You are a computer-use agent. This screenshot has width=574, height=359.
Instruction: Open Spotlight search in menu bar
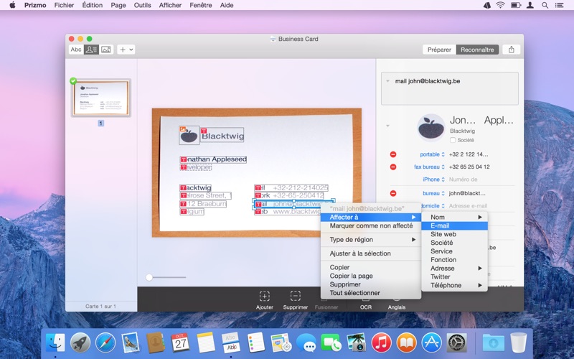coord(545,5)
